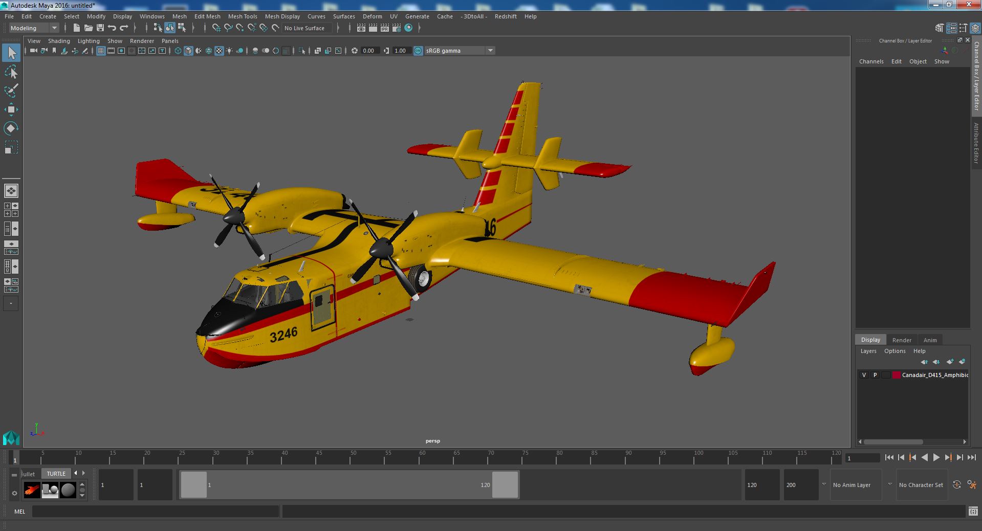Open the viewport Shading menu
Screen dimensions: 982x531
click(59, 41)
